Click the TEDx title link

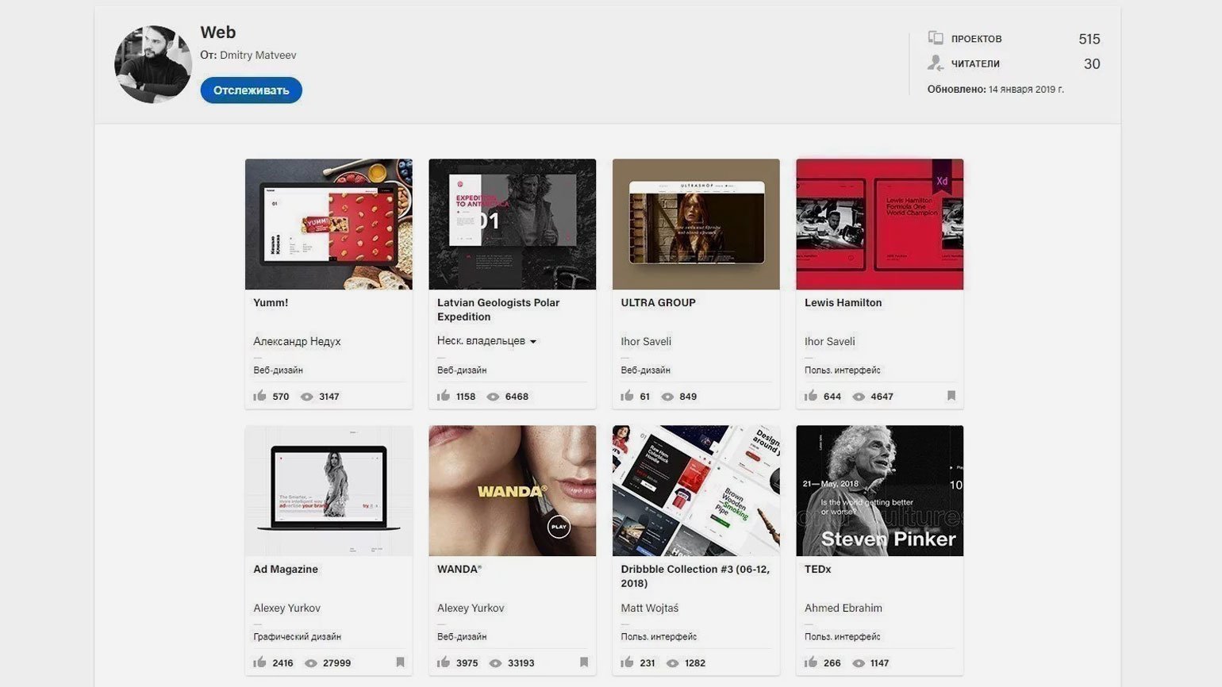817,569
